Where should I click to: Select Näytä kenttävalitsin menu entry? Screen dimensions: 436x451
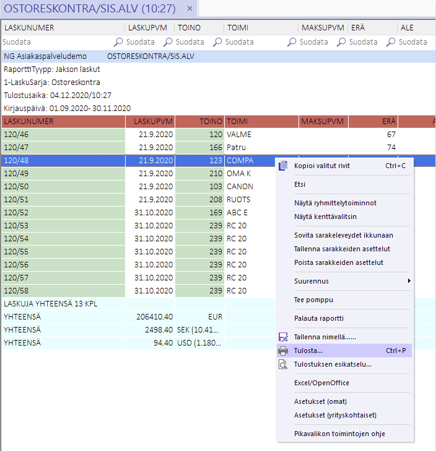pos(325,217)
